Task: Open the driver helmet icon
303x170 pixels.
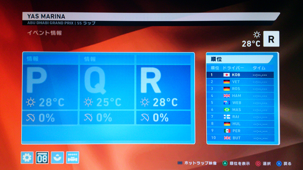Action: [58, 158]
